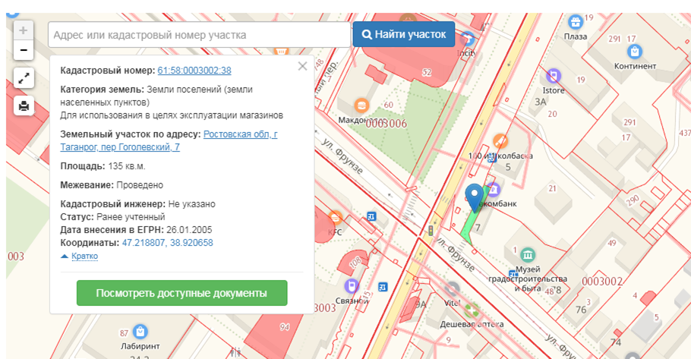691x359 pixels.
Task: Open cadastral number link 61:58:0003002:38
Action: coord(194,71)
